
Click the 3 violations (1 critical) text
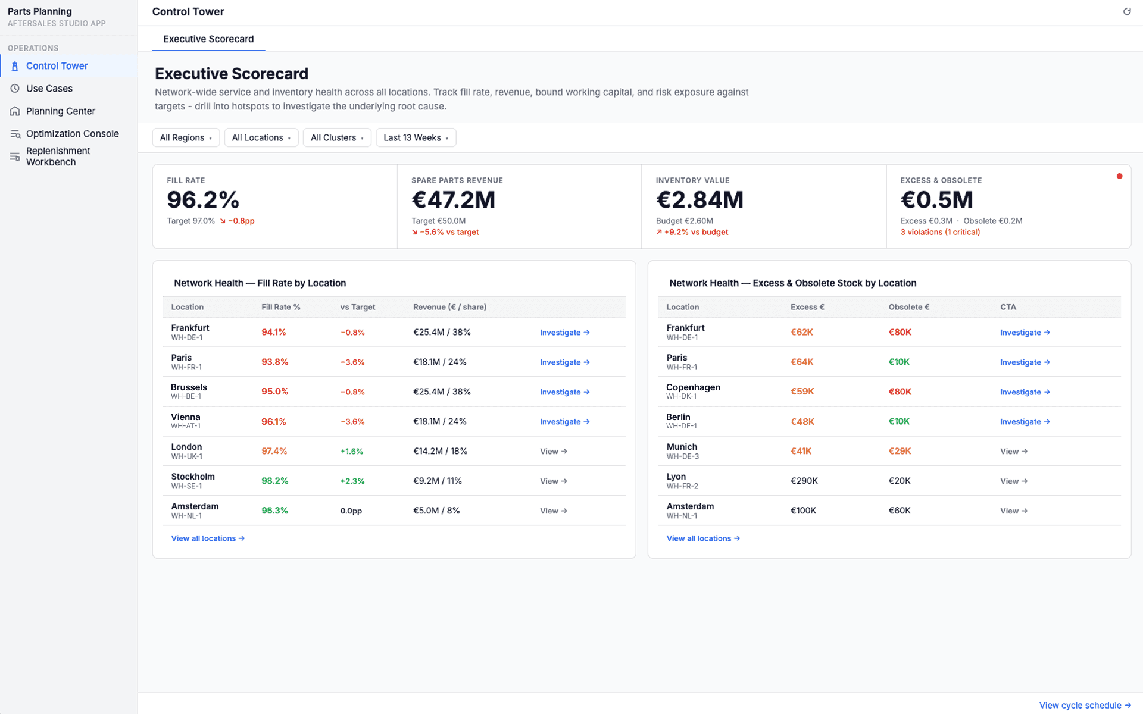point(940,232)
